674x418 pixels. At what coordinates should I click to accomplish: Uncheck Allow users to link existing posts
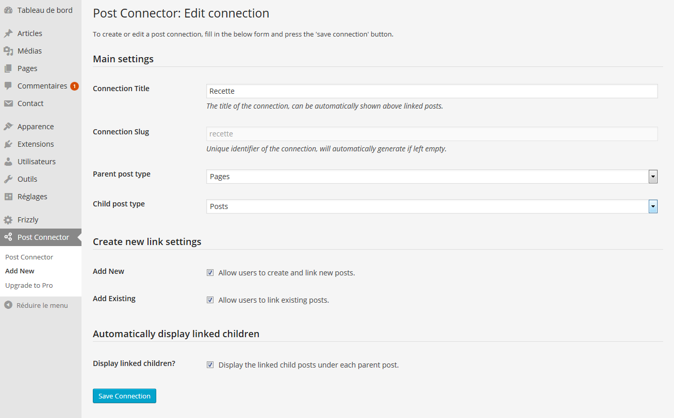point(210,300)
